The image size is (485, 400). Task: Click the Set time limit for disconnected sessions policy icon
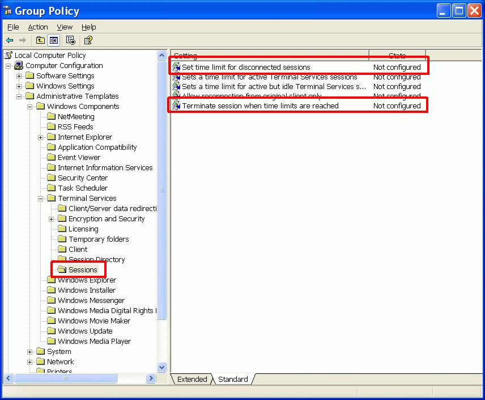coord(176,67)
